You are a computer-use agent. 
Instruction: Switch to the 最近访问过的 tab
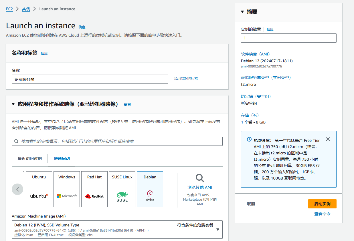tap(30, 158)
